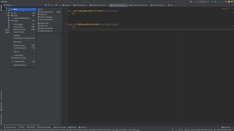The height and width of the screenshot is (131, 234).
Task: Click the 4 spaces indent setting
Action: (187, 130)
